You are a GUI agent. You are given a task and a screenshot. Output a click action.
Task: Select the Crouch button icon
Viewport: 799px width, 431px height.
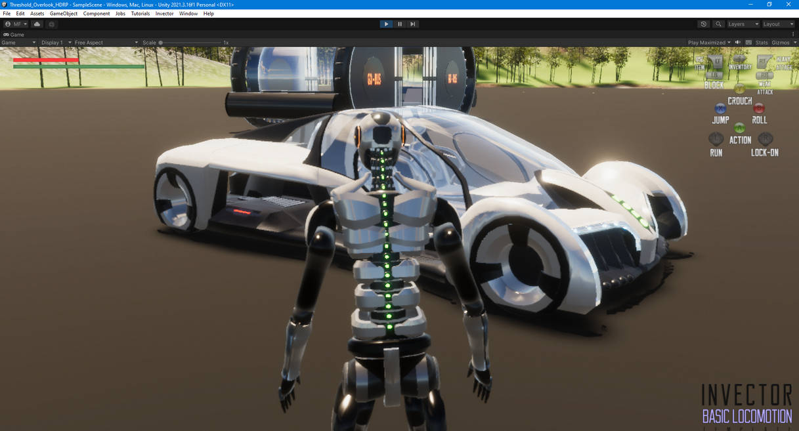(x=739, y=89)
